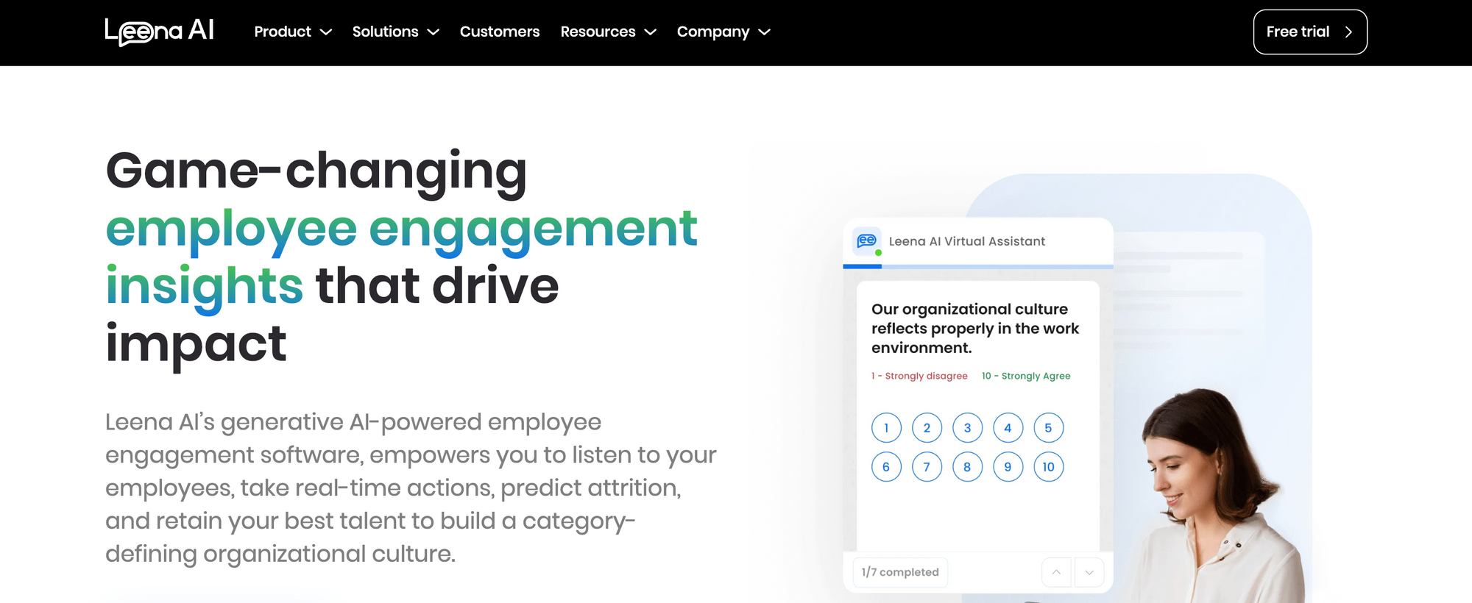This screenshot has width=1472, height=603.
Task: Click the arrow icon in Free trial button
Action: pyautogui.click(x=1348, y=32)
